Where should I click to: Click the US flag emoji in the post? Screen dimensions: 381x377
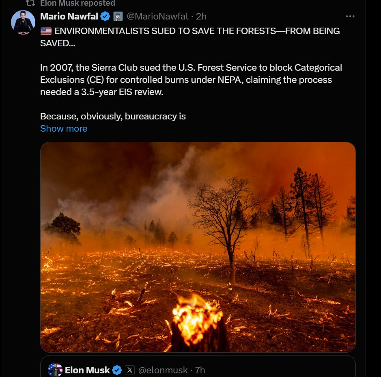click(46, 31)
